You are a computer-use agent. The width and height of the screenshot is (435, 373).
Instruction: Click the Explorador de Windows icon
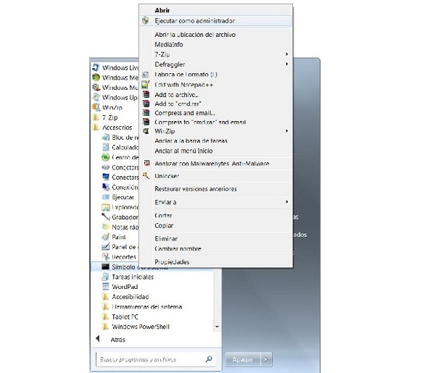click(106, 207)
